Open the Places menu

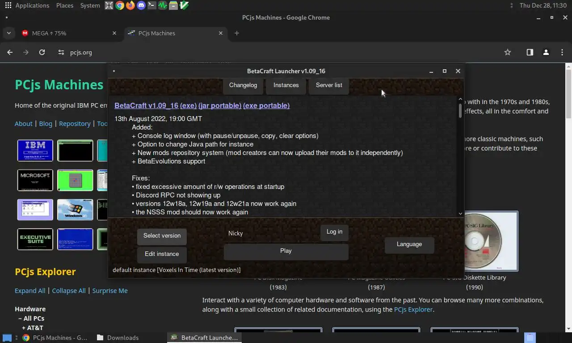pos(65,5)
